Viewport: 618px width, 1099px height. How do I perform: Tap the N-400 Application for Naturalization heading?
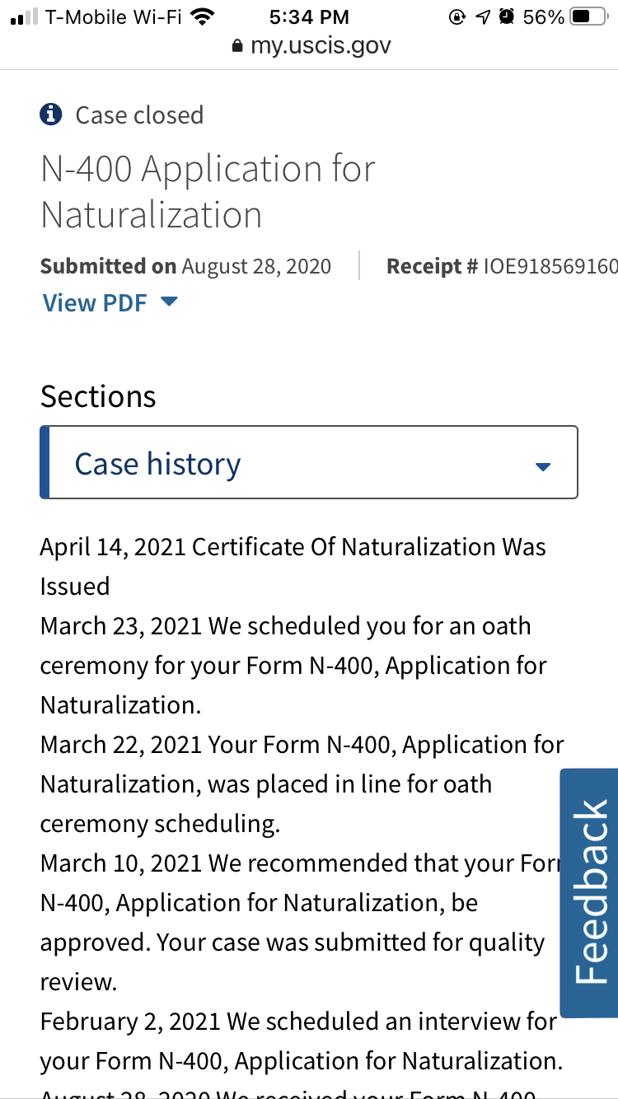coord(208,191)
